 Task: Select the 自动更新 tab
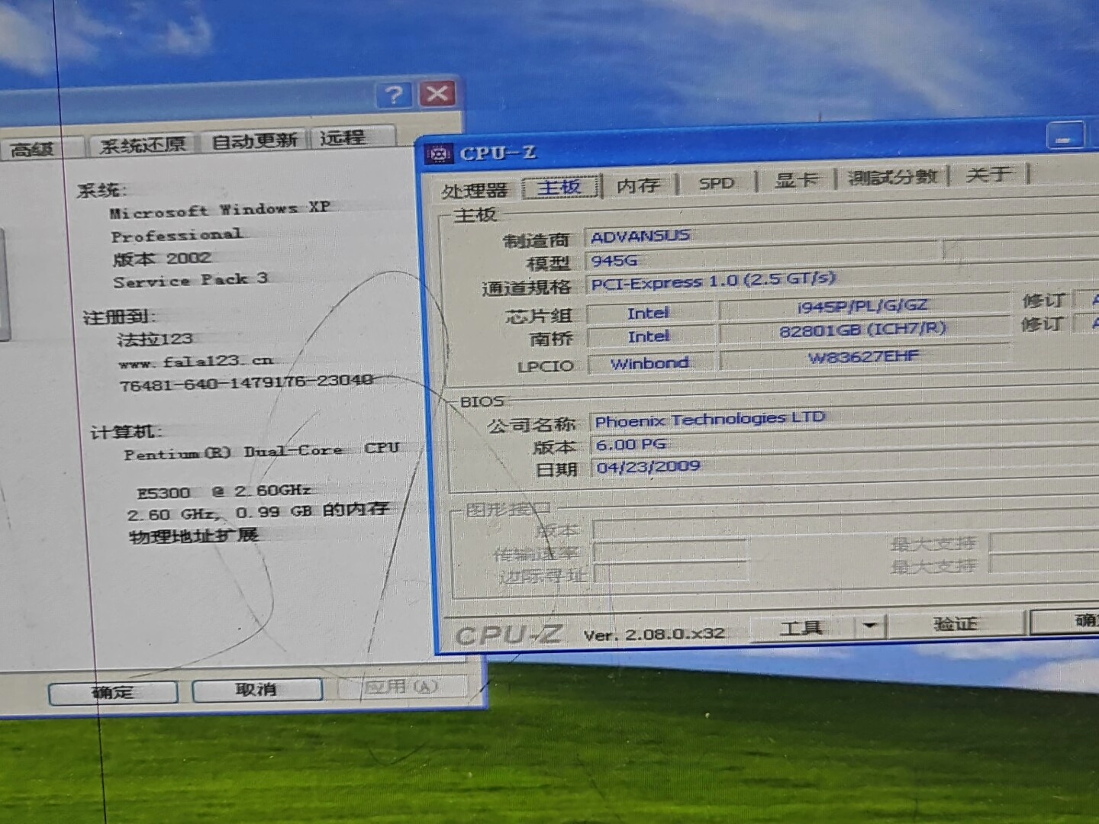coord(254,141)
